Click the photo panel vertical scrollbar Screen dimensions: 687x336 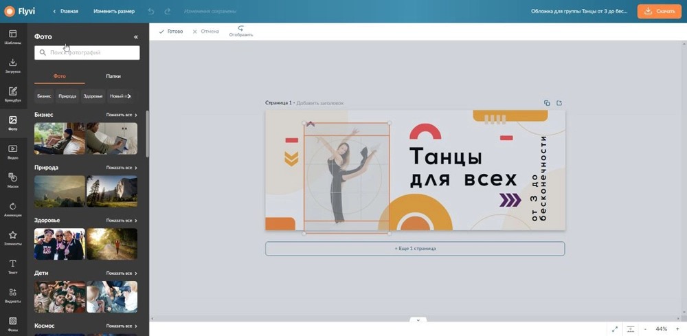click(x=147, y=133)
